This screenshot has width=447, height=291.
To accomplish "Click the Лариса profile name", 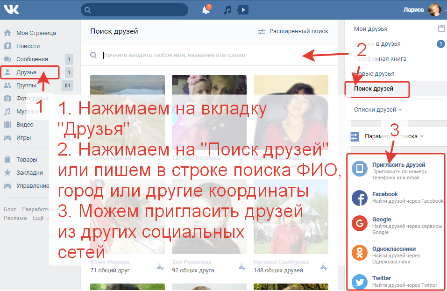I will point(413,10).
